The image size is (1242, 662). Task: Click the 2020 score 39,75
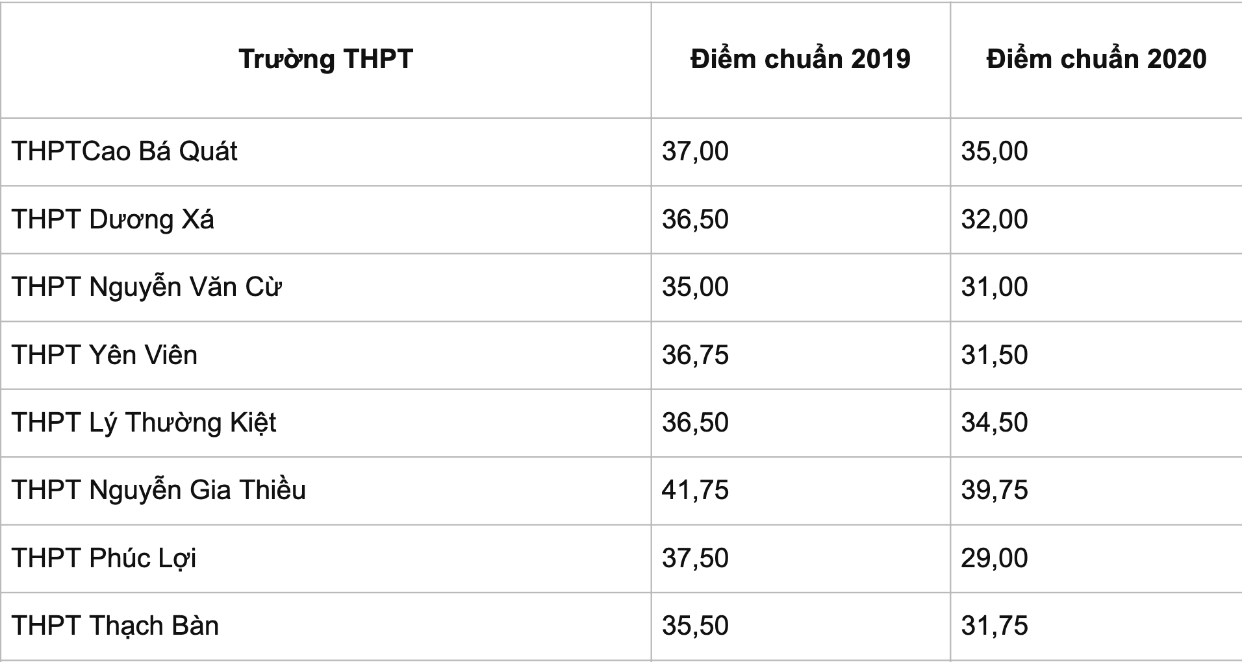tap(995, 490)
